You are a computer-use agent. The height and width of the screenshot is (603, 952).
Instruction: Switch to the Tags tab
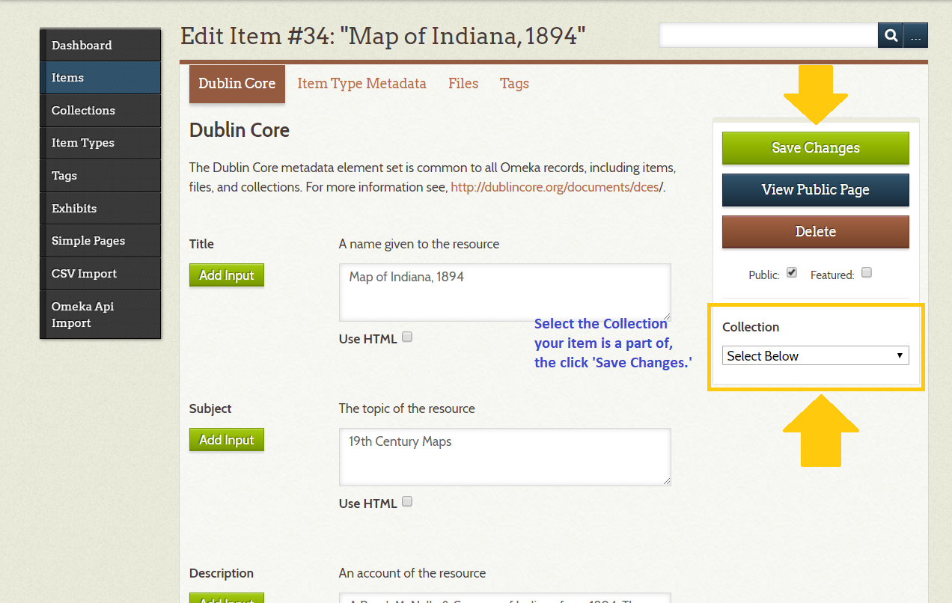(514, 84)
